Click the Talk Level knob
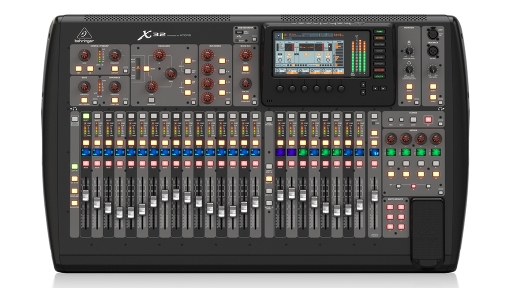The image size is (511, 288). click(x=433, y=69)
